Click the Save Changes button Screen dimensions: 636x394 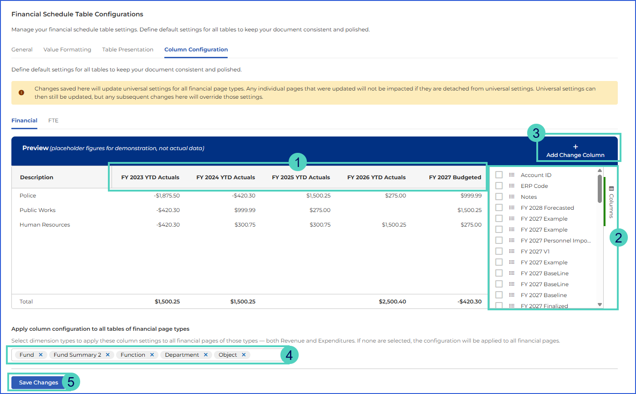click(x=39, y=383)
